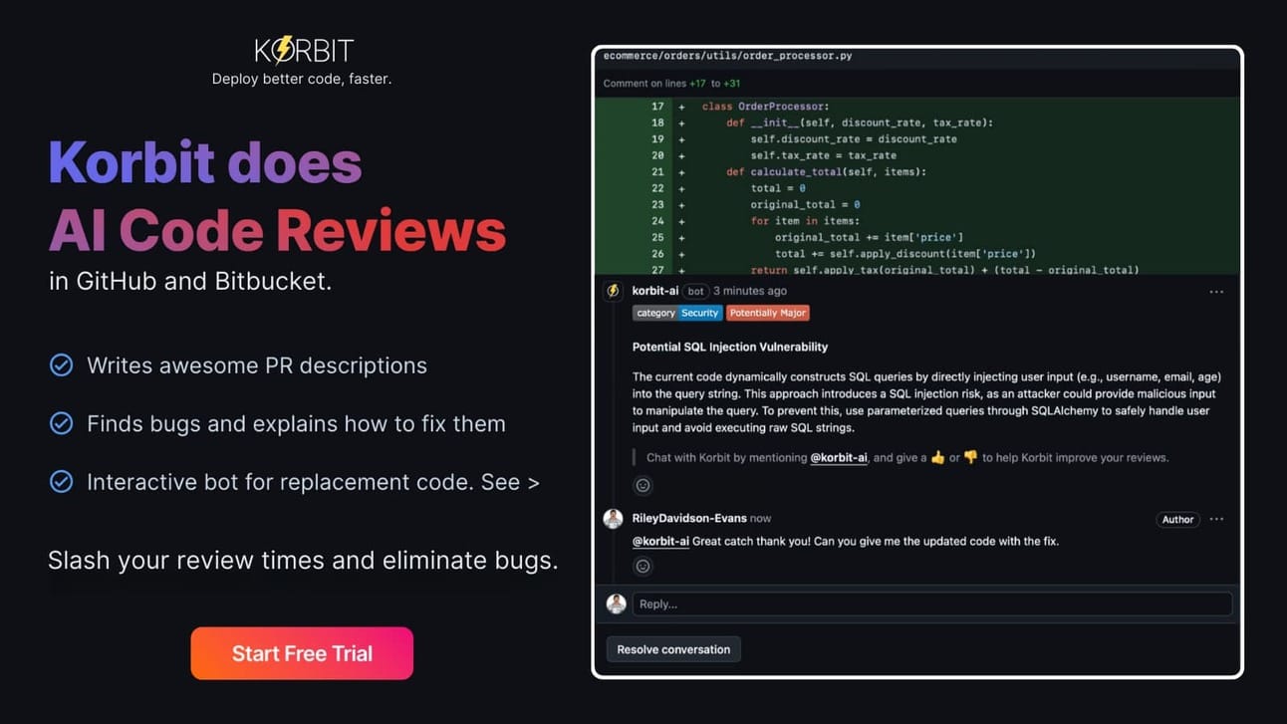Click code line "def calculate_total(self, items):"

pyautogui.click(x=826, y=172)
